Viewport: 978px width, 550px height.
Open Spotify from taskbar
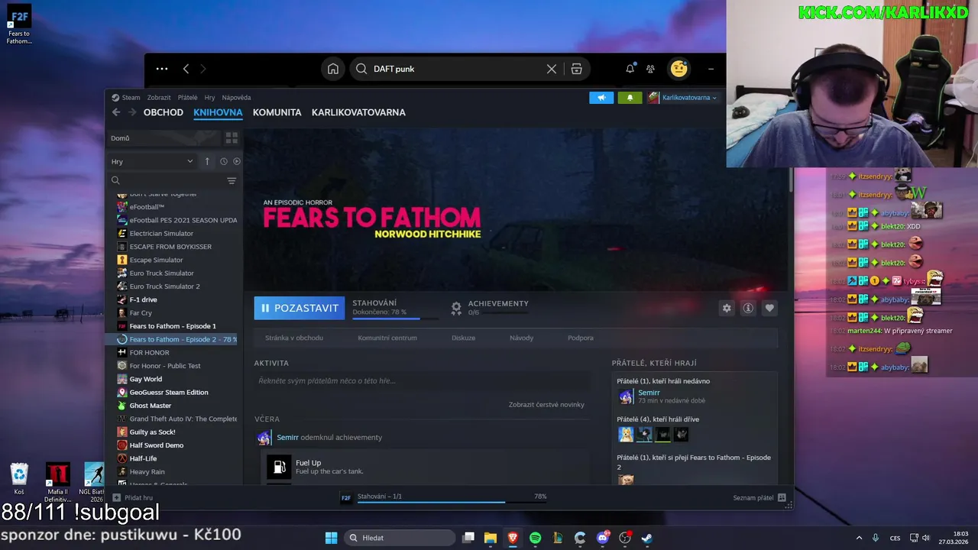tap(536, 538)
